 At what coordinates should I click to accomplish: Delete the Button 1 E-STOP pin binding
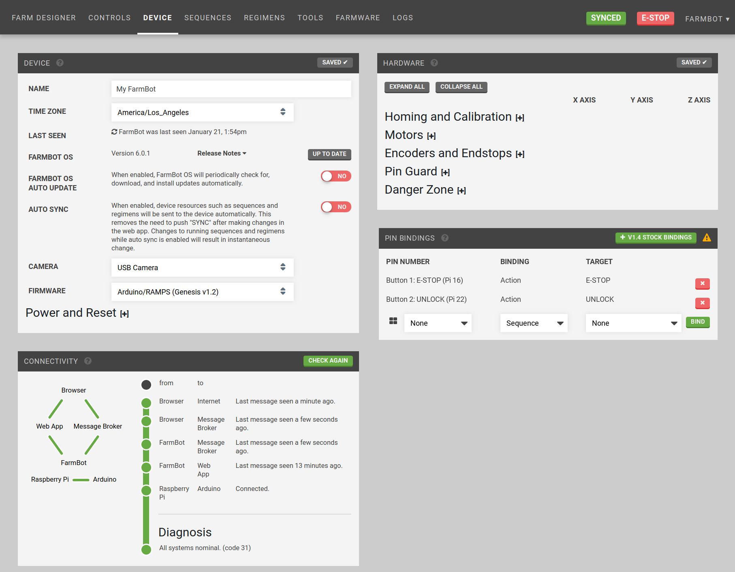[702, 284]
